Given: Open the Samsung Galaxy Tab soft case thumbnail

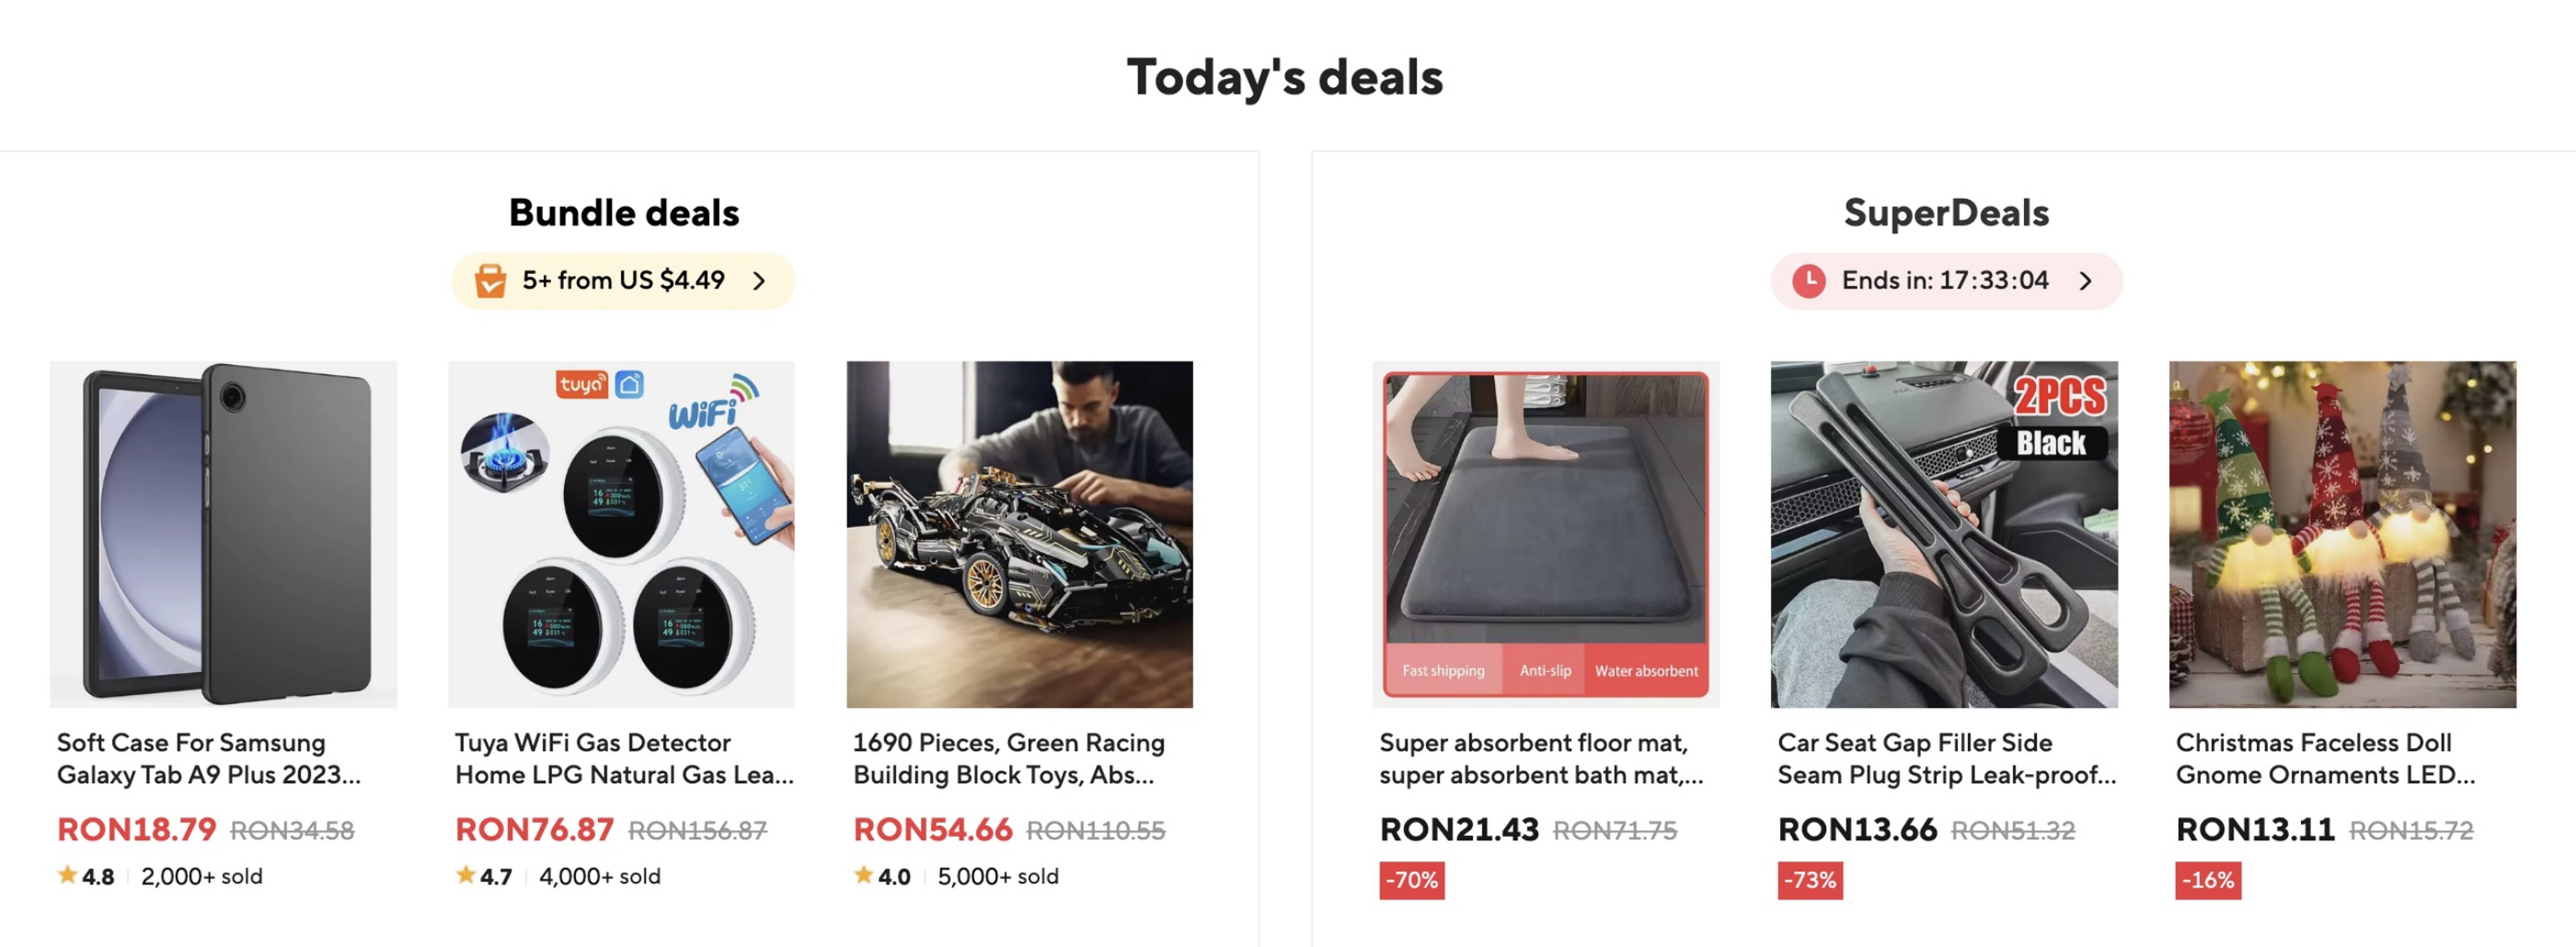Looking at the screenshot, I should tap(223, 535).
